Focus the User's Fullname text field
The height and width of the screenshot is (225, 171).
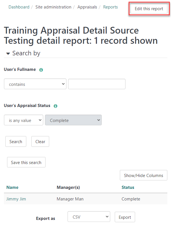(97, 84)
